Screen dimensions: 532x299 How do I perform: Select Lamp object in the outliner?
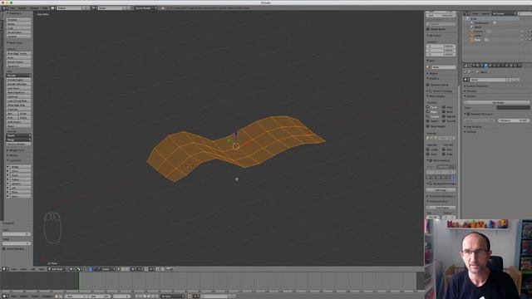[478, 35]
